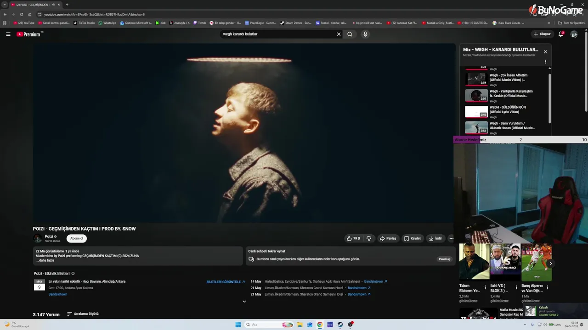Play 'WEGH - GÜLDÜĞÜN GÜN' lyric video
588x330 pixels.
pyautogui.click(x=504, y=111)
